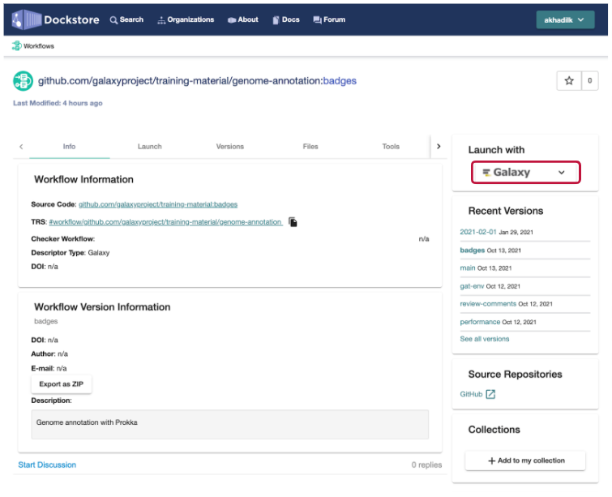This screenshot has width=612, height=497.
Task: Switch to the Files tab
Action: (310, 147)
